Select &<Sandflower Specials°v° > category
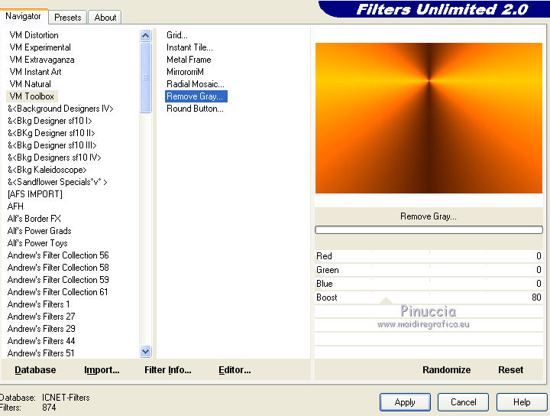This screenshot has height=416, width=550. click(57, 182)
